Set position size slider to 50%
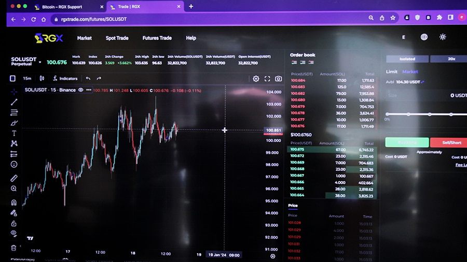The width and height of the screenshot is (467, 262). coord(430,114)
